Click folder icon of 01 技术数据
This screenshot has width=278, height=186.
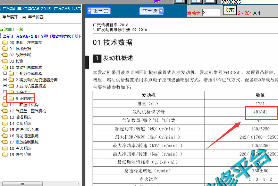[5, 49]
